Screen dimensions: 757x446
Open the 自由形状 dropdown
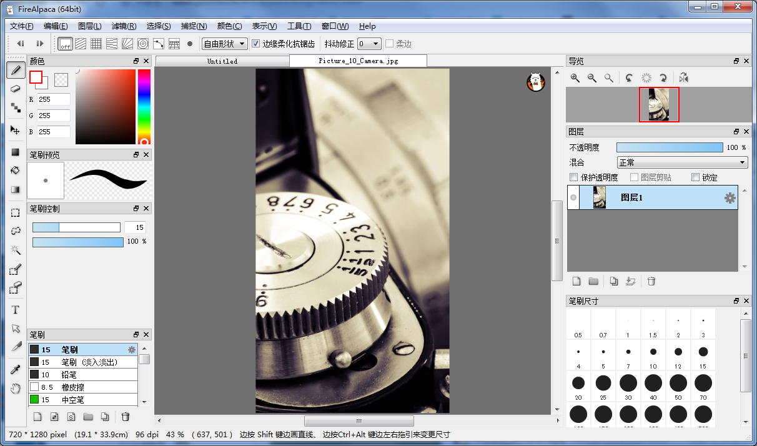click(x=224, y=44)
